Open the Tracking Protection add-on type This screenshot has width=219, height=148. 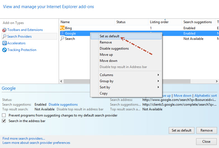coord(22,50)
